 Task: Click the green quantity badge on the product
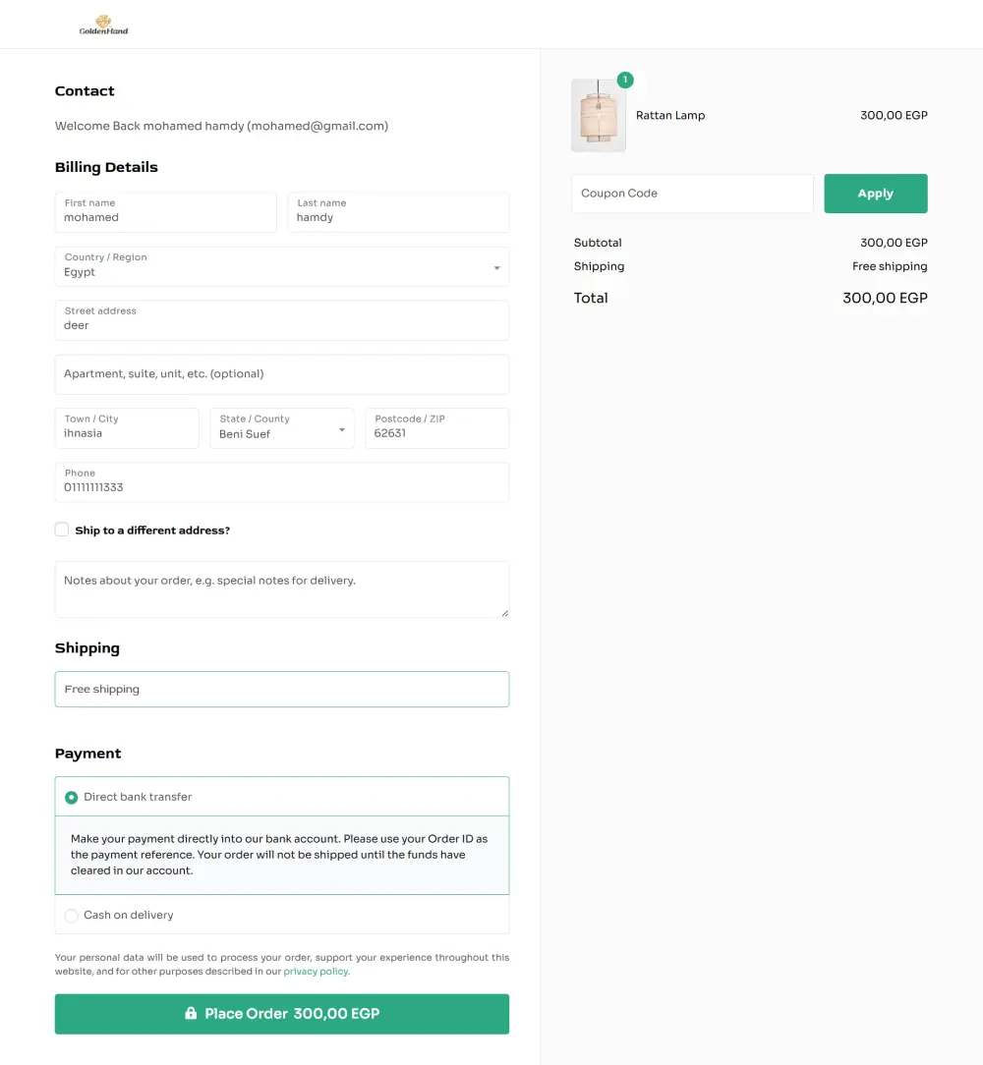(x=625, y=81)
